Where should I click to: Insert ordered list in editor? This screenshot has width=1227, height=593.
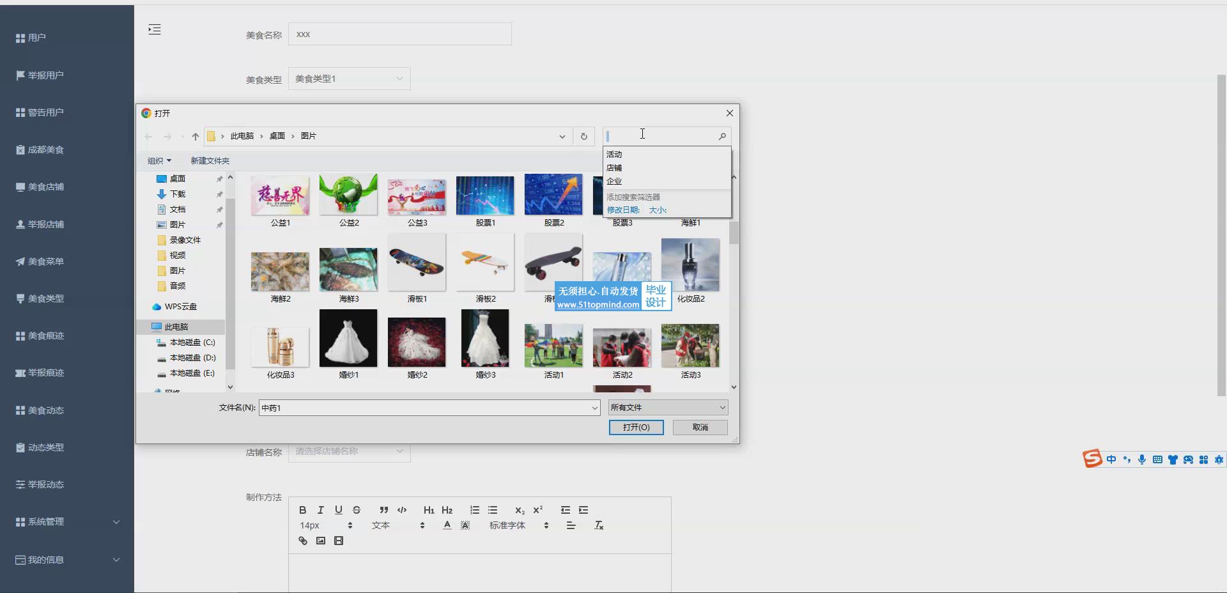click(474, 510)
